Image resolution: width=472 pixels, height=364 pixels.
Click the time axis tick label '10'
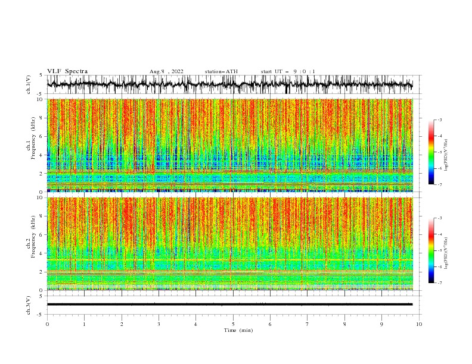click(x=419, y=324)
